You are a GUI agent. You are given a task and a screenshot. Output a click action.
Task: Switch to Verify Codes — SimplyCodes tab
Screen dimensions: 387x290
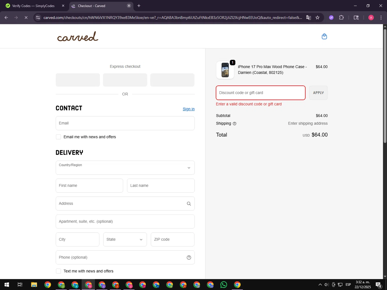click(33, 6)
